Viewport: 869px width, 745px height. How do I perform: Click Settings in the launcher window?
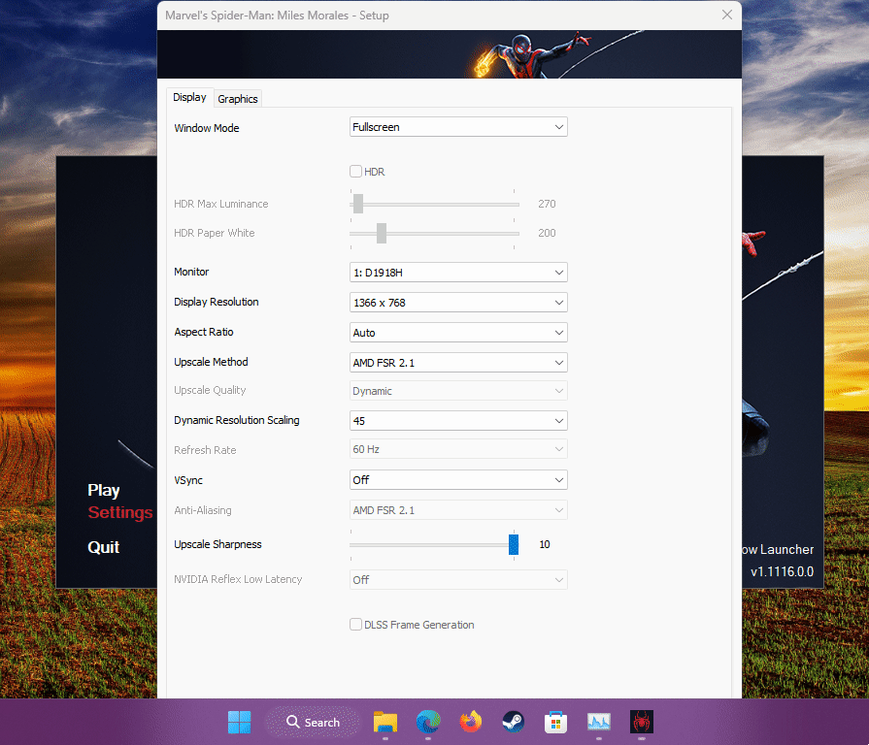(x=119, y=512)
